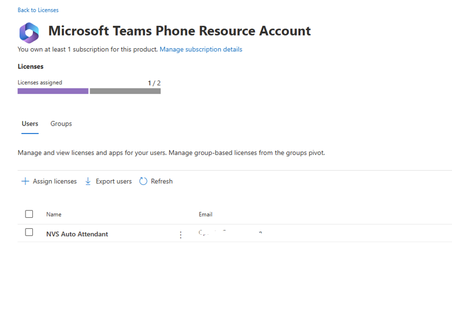Open the three-dot menu for NVS Auto Attendant

pyautogui.click(x=181, y=235)
